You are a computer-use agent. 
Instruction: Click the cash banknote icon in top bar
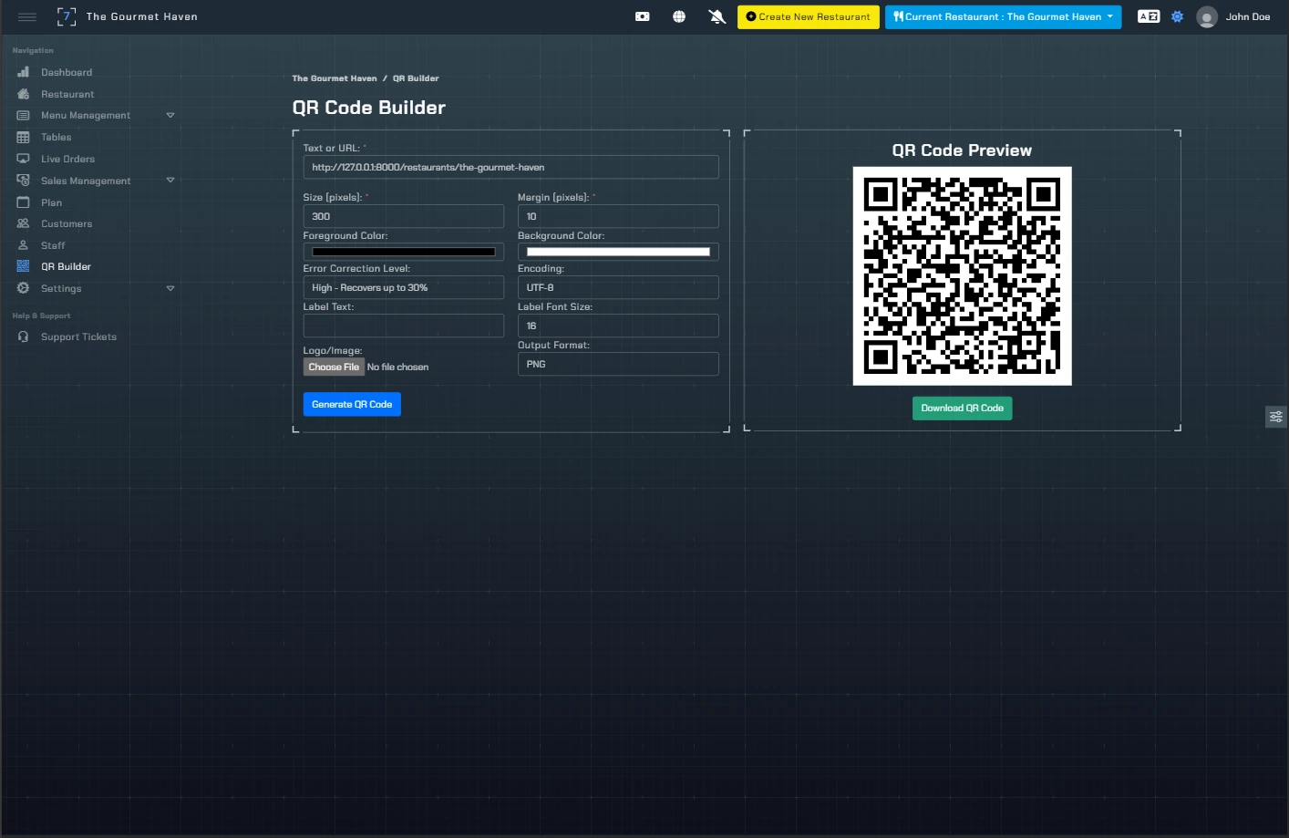coord(643,16)
